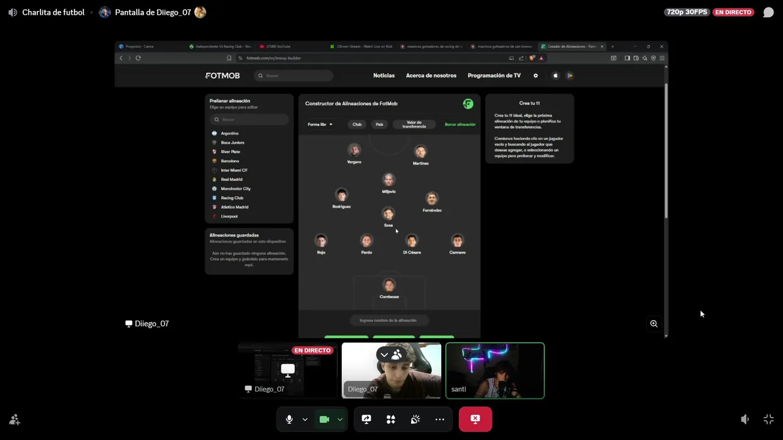Click the Pantalla de Diiego_07 title
783x440 pixels.
[153, 12]
